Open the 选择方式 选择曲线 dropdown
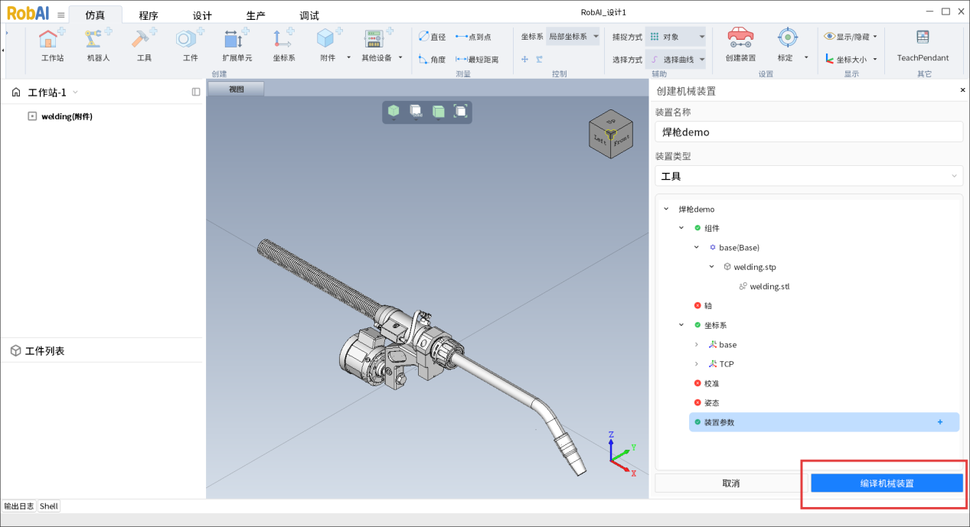The height and width of the screenshot is (527, 970). pyautogui.click(x=675, y=60)
